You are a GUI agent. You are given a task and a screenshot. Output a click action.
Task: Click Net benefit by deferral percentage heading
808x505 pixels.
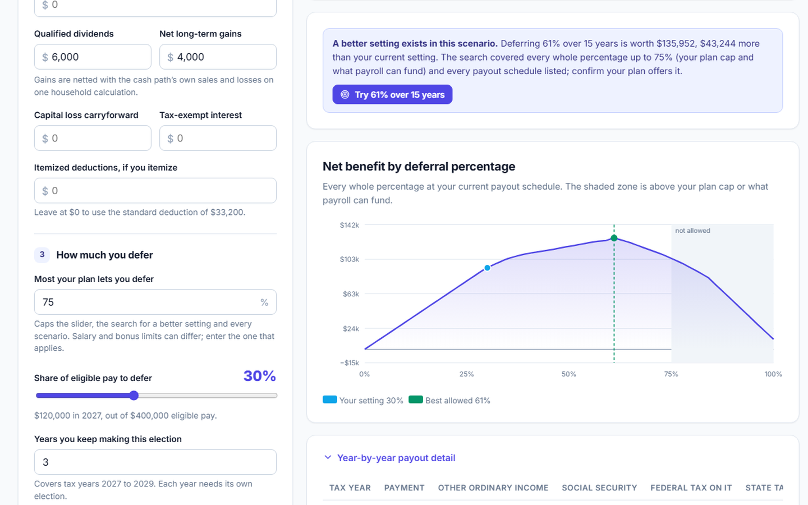(419, 167)
